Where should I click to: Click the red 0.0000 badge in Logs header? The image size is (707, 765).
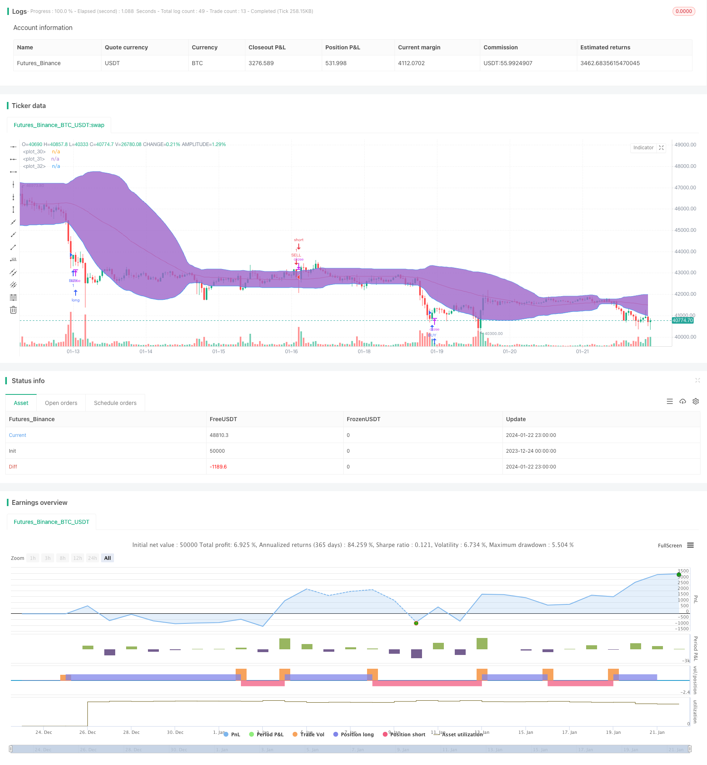tap(684, 11)
